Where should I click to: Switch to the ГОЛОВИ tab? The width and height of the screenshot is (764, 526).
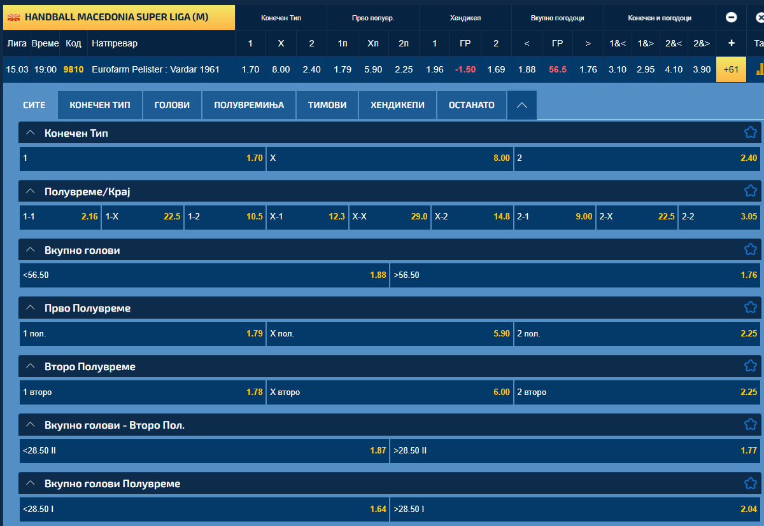[172, 105]
